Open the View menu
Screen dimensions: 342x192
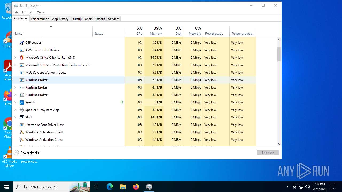coord(40,12)
